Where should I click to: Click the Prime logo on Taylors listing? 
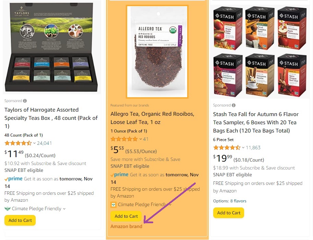pyautogui.click(x=13, y=179)
